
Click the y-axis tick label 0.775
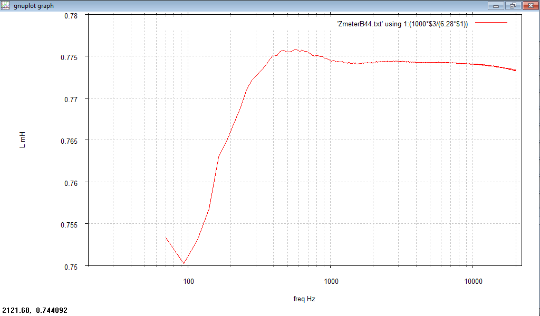69,57
